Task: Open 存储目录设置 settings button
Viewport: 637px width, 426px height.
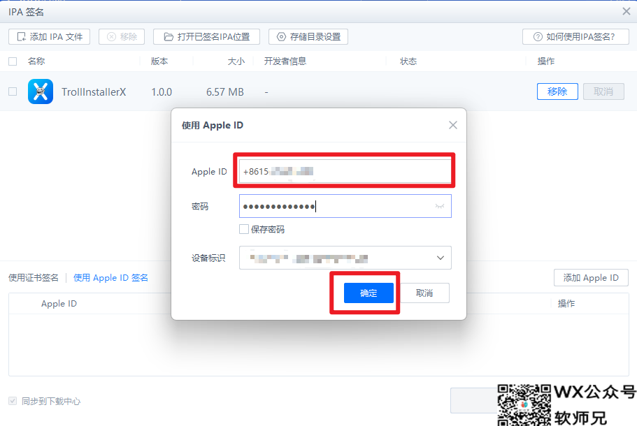Action: pos(308,37)
